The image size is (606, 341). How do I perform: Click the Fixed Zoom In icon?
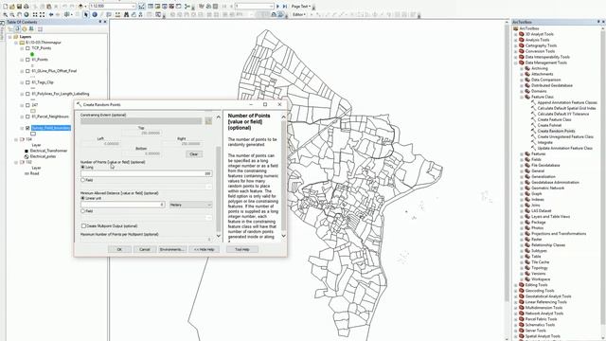[35, 15]
